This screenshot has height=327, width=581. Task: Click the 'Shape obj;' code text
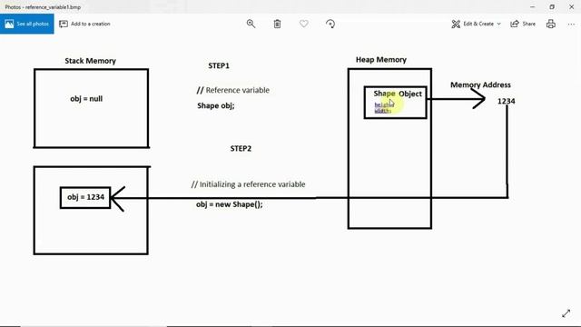[x=216, y=105]
